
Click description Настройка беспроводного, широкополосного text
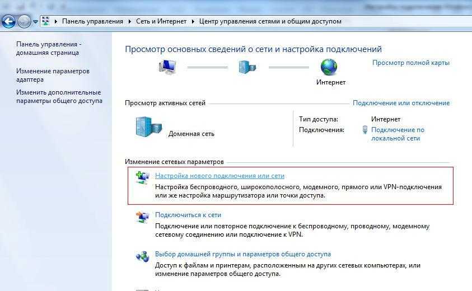pyautogui.click(x=298, y=191)
